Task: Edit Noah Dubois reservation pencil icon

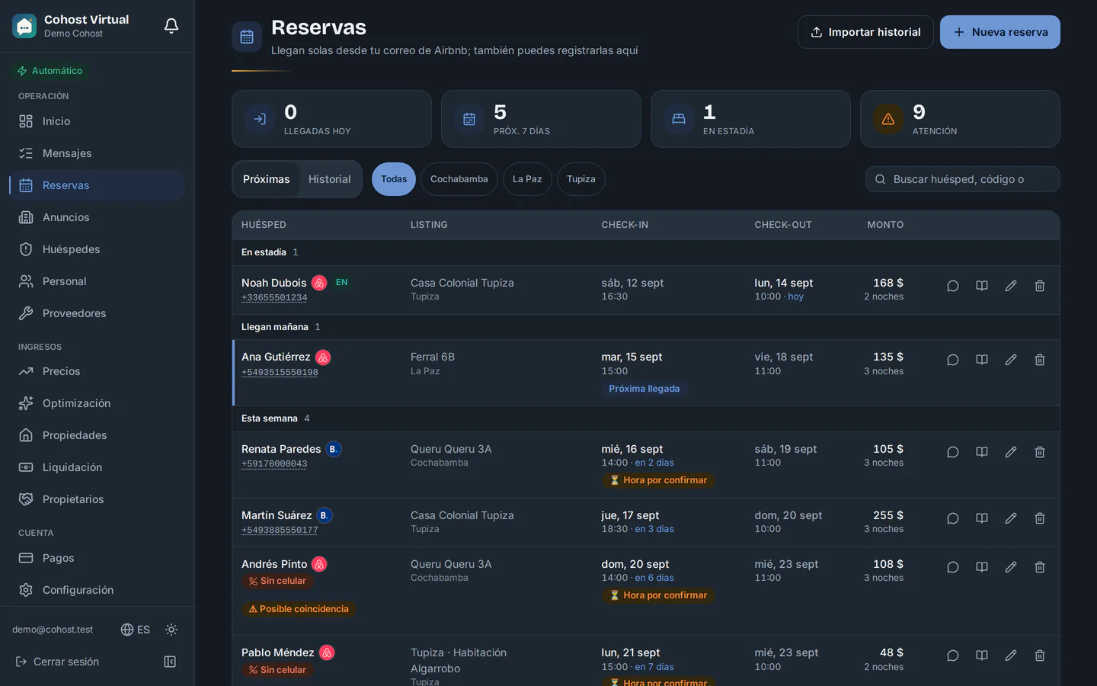Action: (x=1011, y=286)
